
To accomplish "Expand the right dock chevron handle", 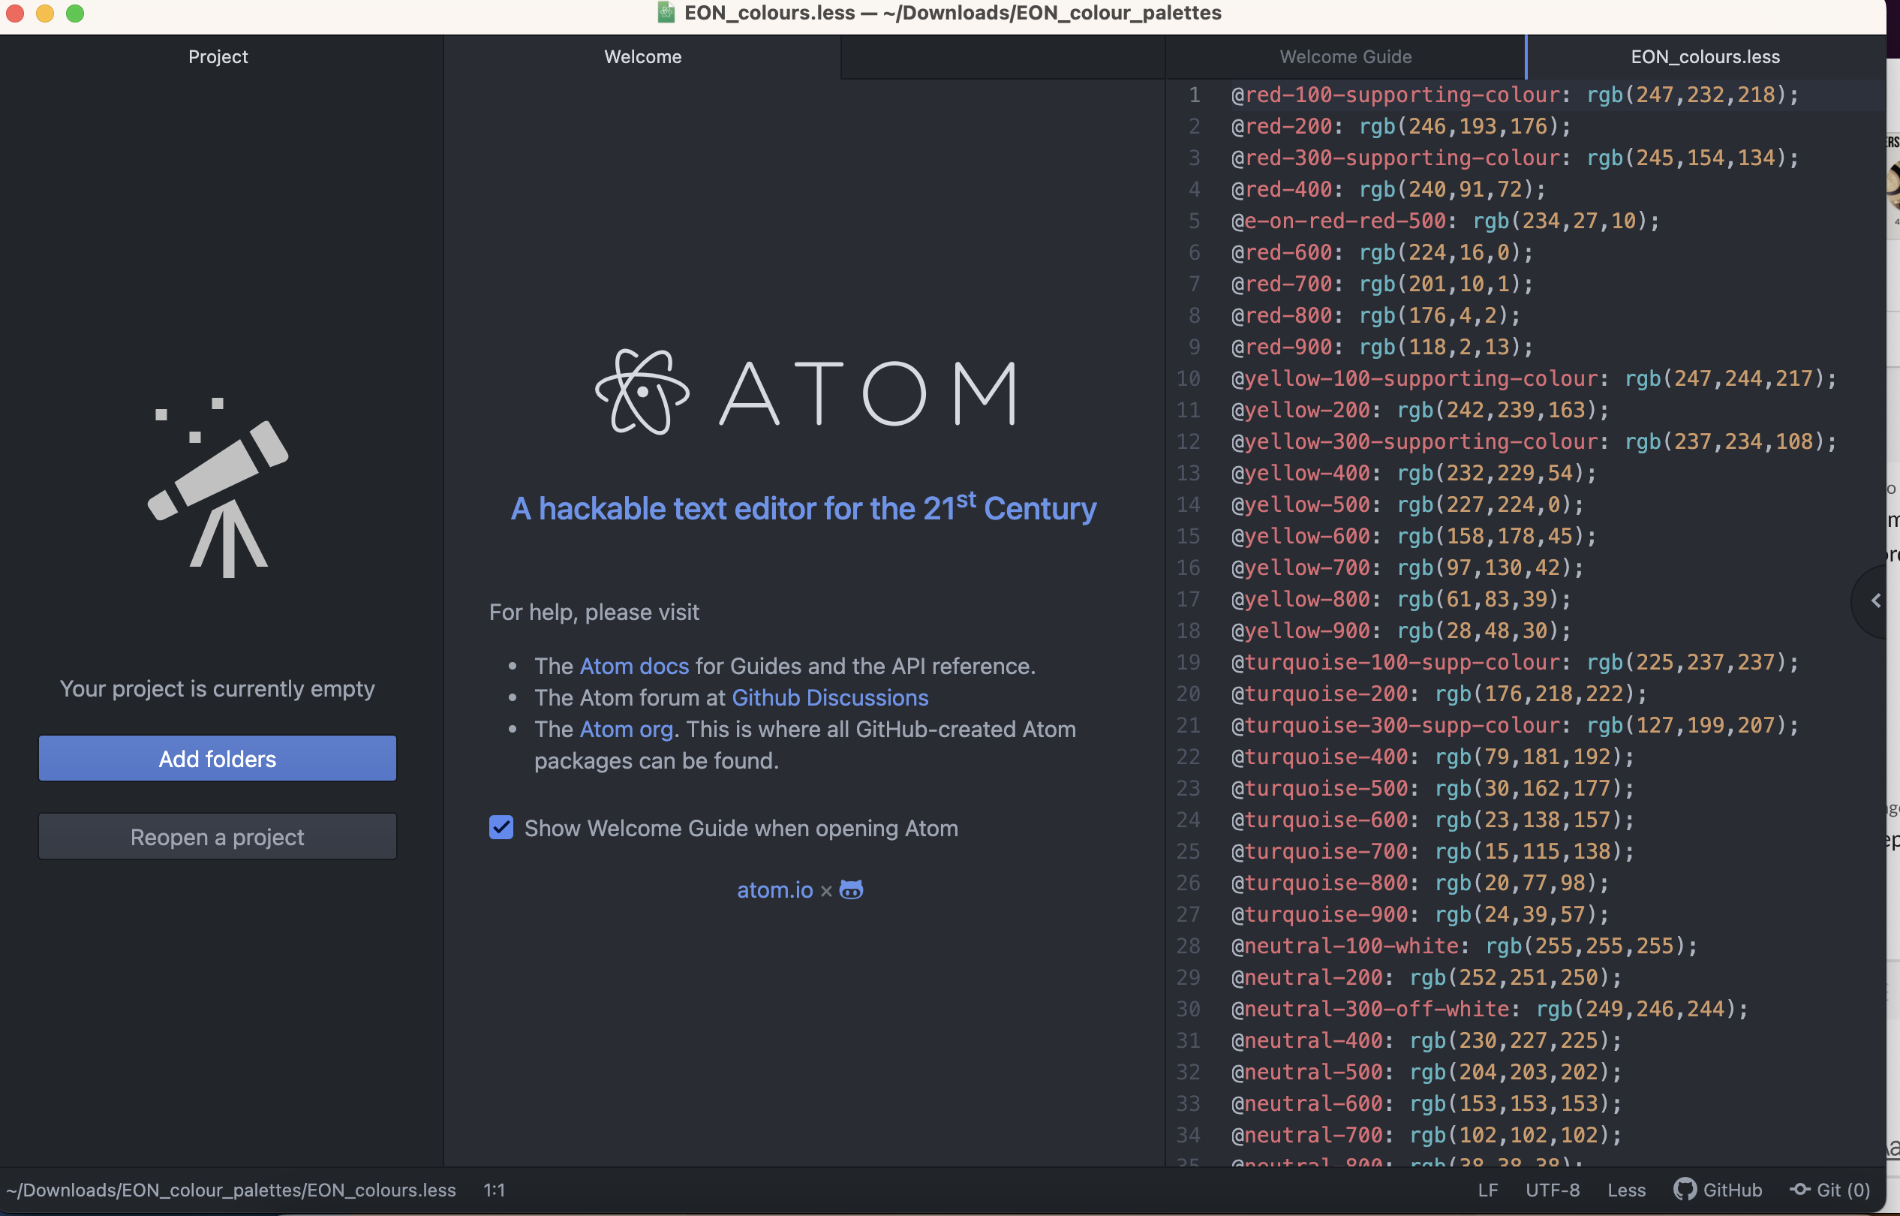I will click(1875, 601).
